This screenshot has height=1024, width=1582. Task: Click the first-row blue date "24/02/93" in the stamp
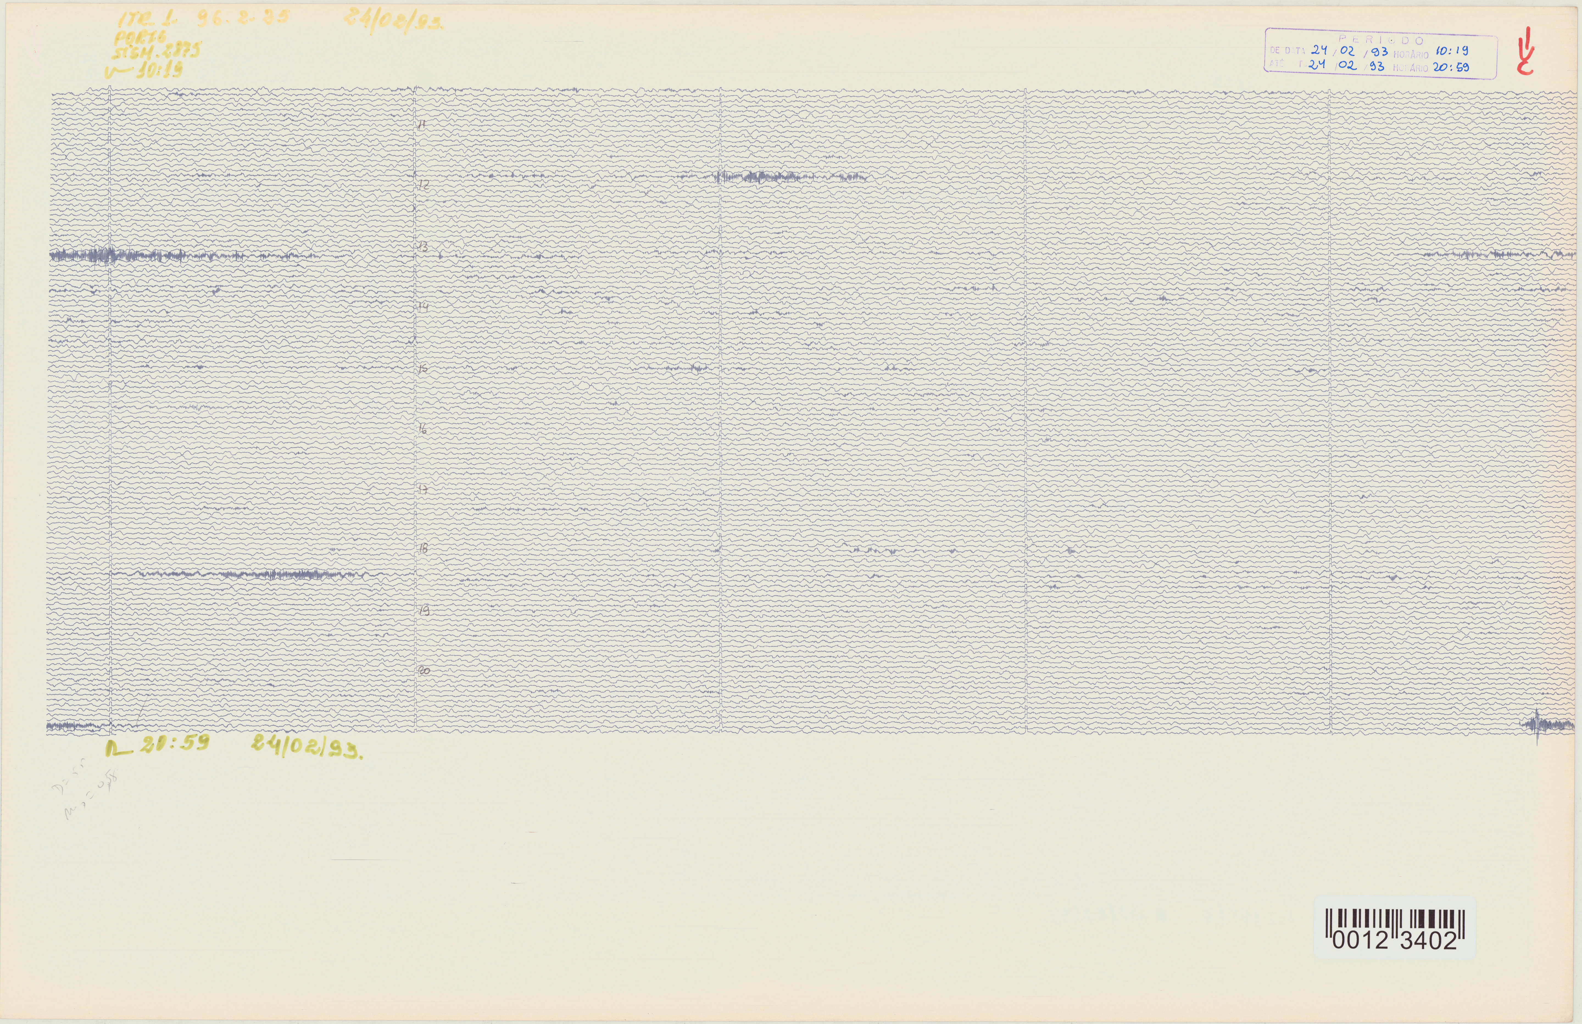tap(1349, 51)
